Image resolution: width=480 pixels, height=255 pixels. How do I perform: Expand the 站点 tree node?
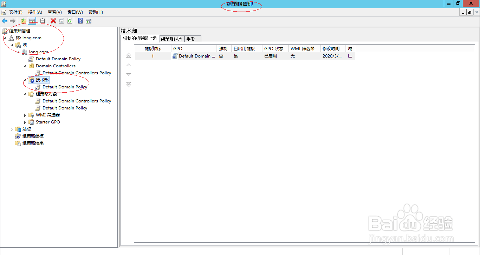[x=12, y=129]
